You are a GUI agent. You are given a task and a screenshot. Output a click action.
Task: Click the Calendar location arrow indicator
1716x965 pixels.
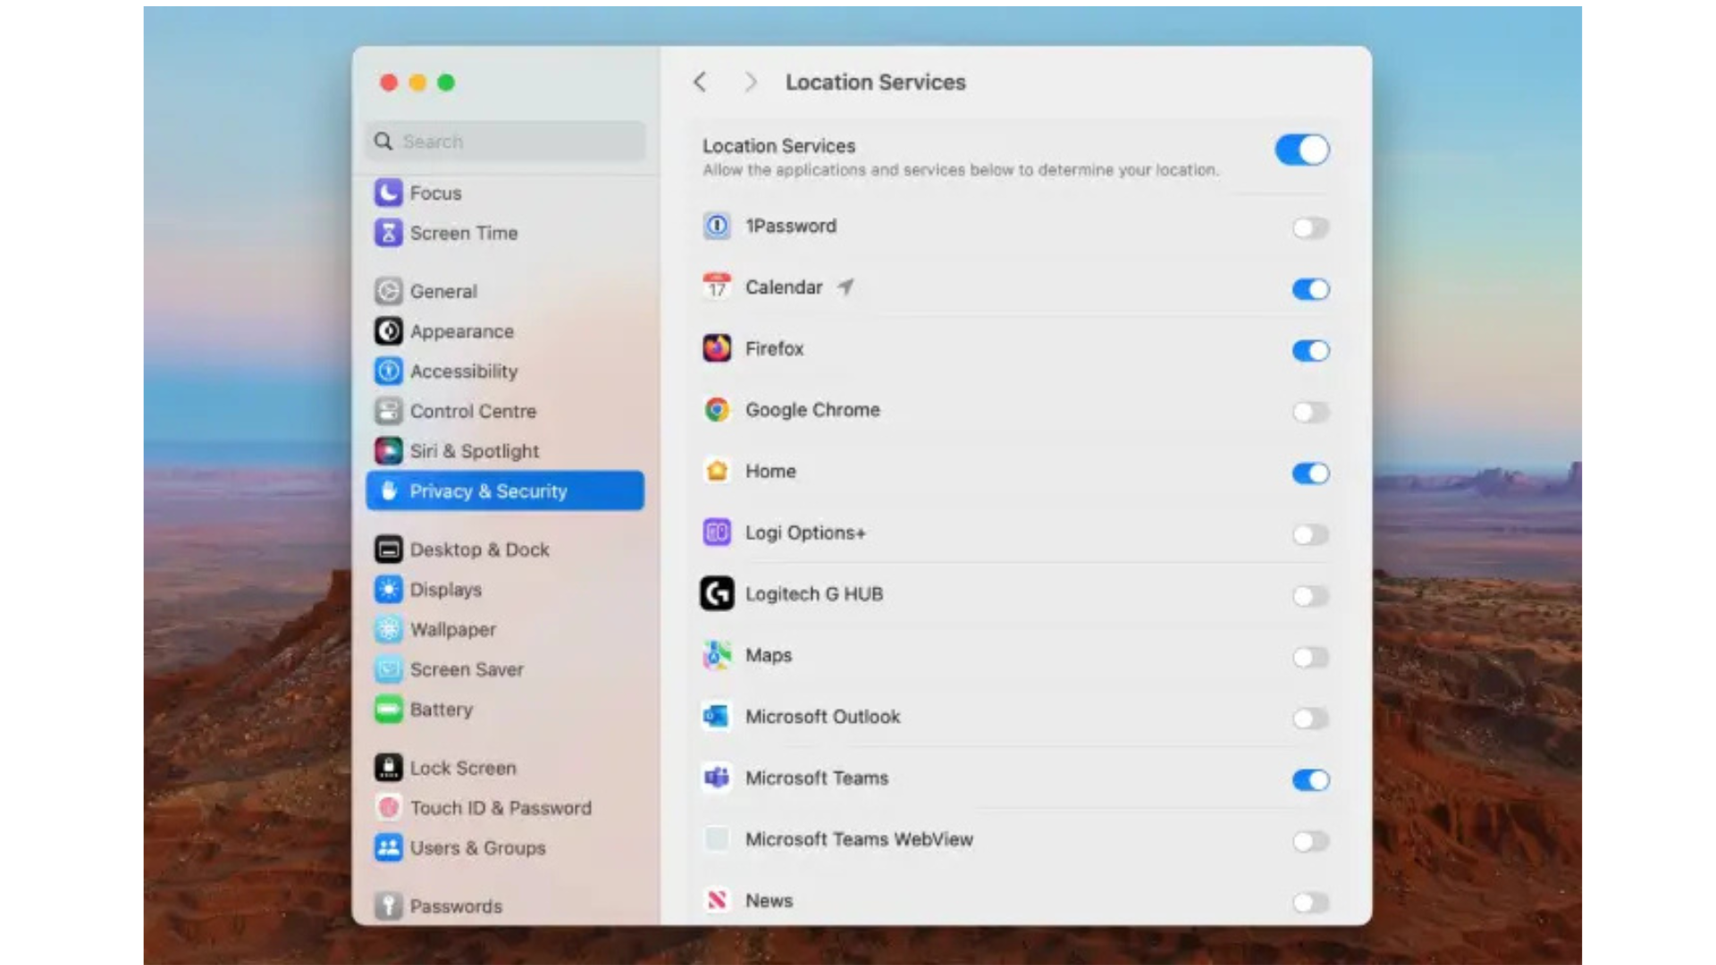click(x=845, y=287)
